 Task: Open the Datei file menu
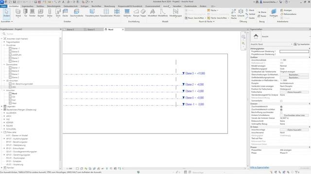(x=3, y=6)
